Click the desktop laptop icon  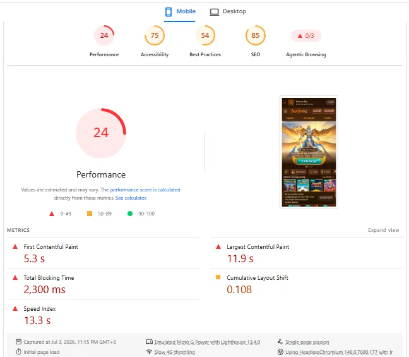pyautogui.click(x=215, y=12)
